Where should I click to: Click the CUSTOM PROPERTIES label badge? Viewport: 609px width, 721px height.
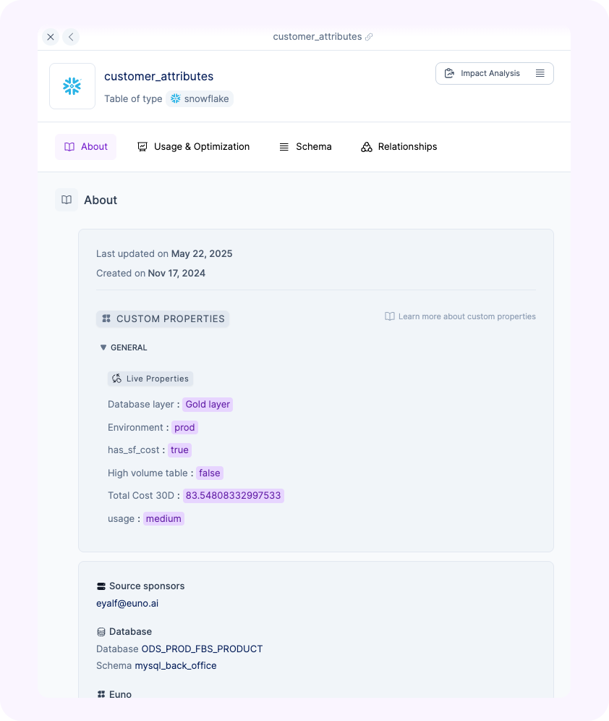(163, 319)
